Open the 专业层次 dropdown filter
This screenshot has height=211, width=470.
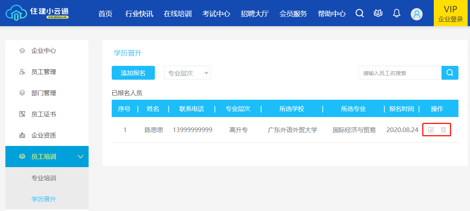tap(187, 73)
